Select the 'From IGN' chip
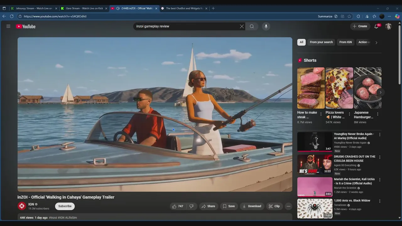 pyautogui.click(x=345, y=42)
